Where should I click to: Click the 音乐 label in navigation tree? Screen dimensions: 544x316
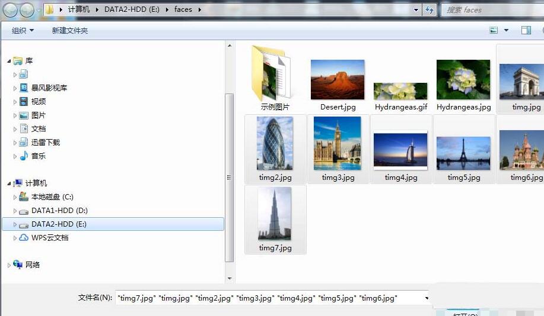click(39, 156)
